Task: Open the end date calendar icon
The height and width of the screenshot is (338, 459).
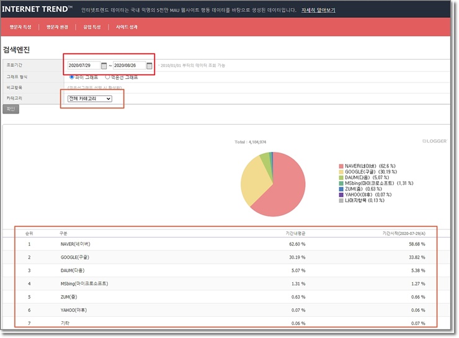Action: pos(149,66)
